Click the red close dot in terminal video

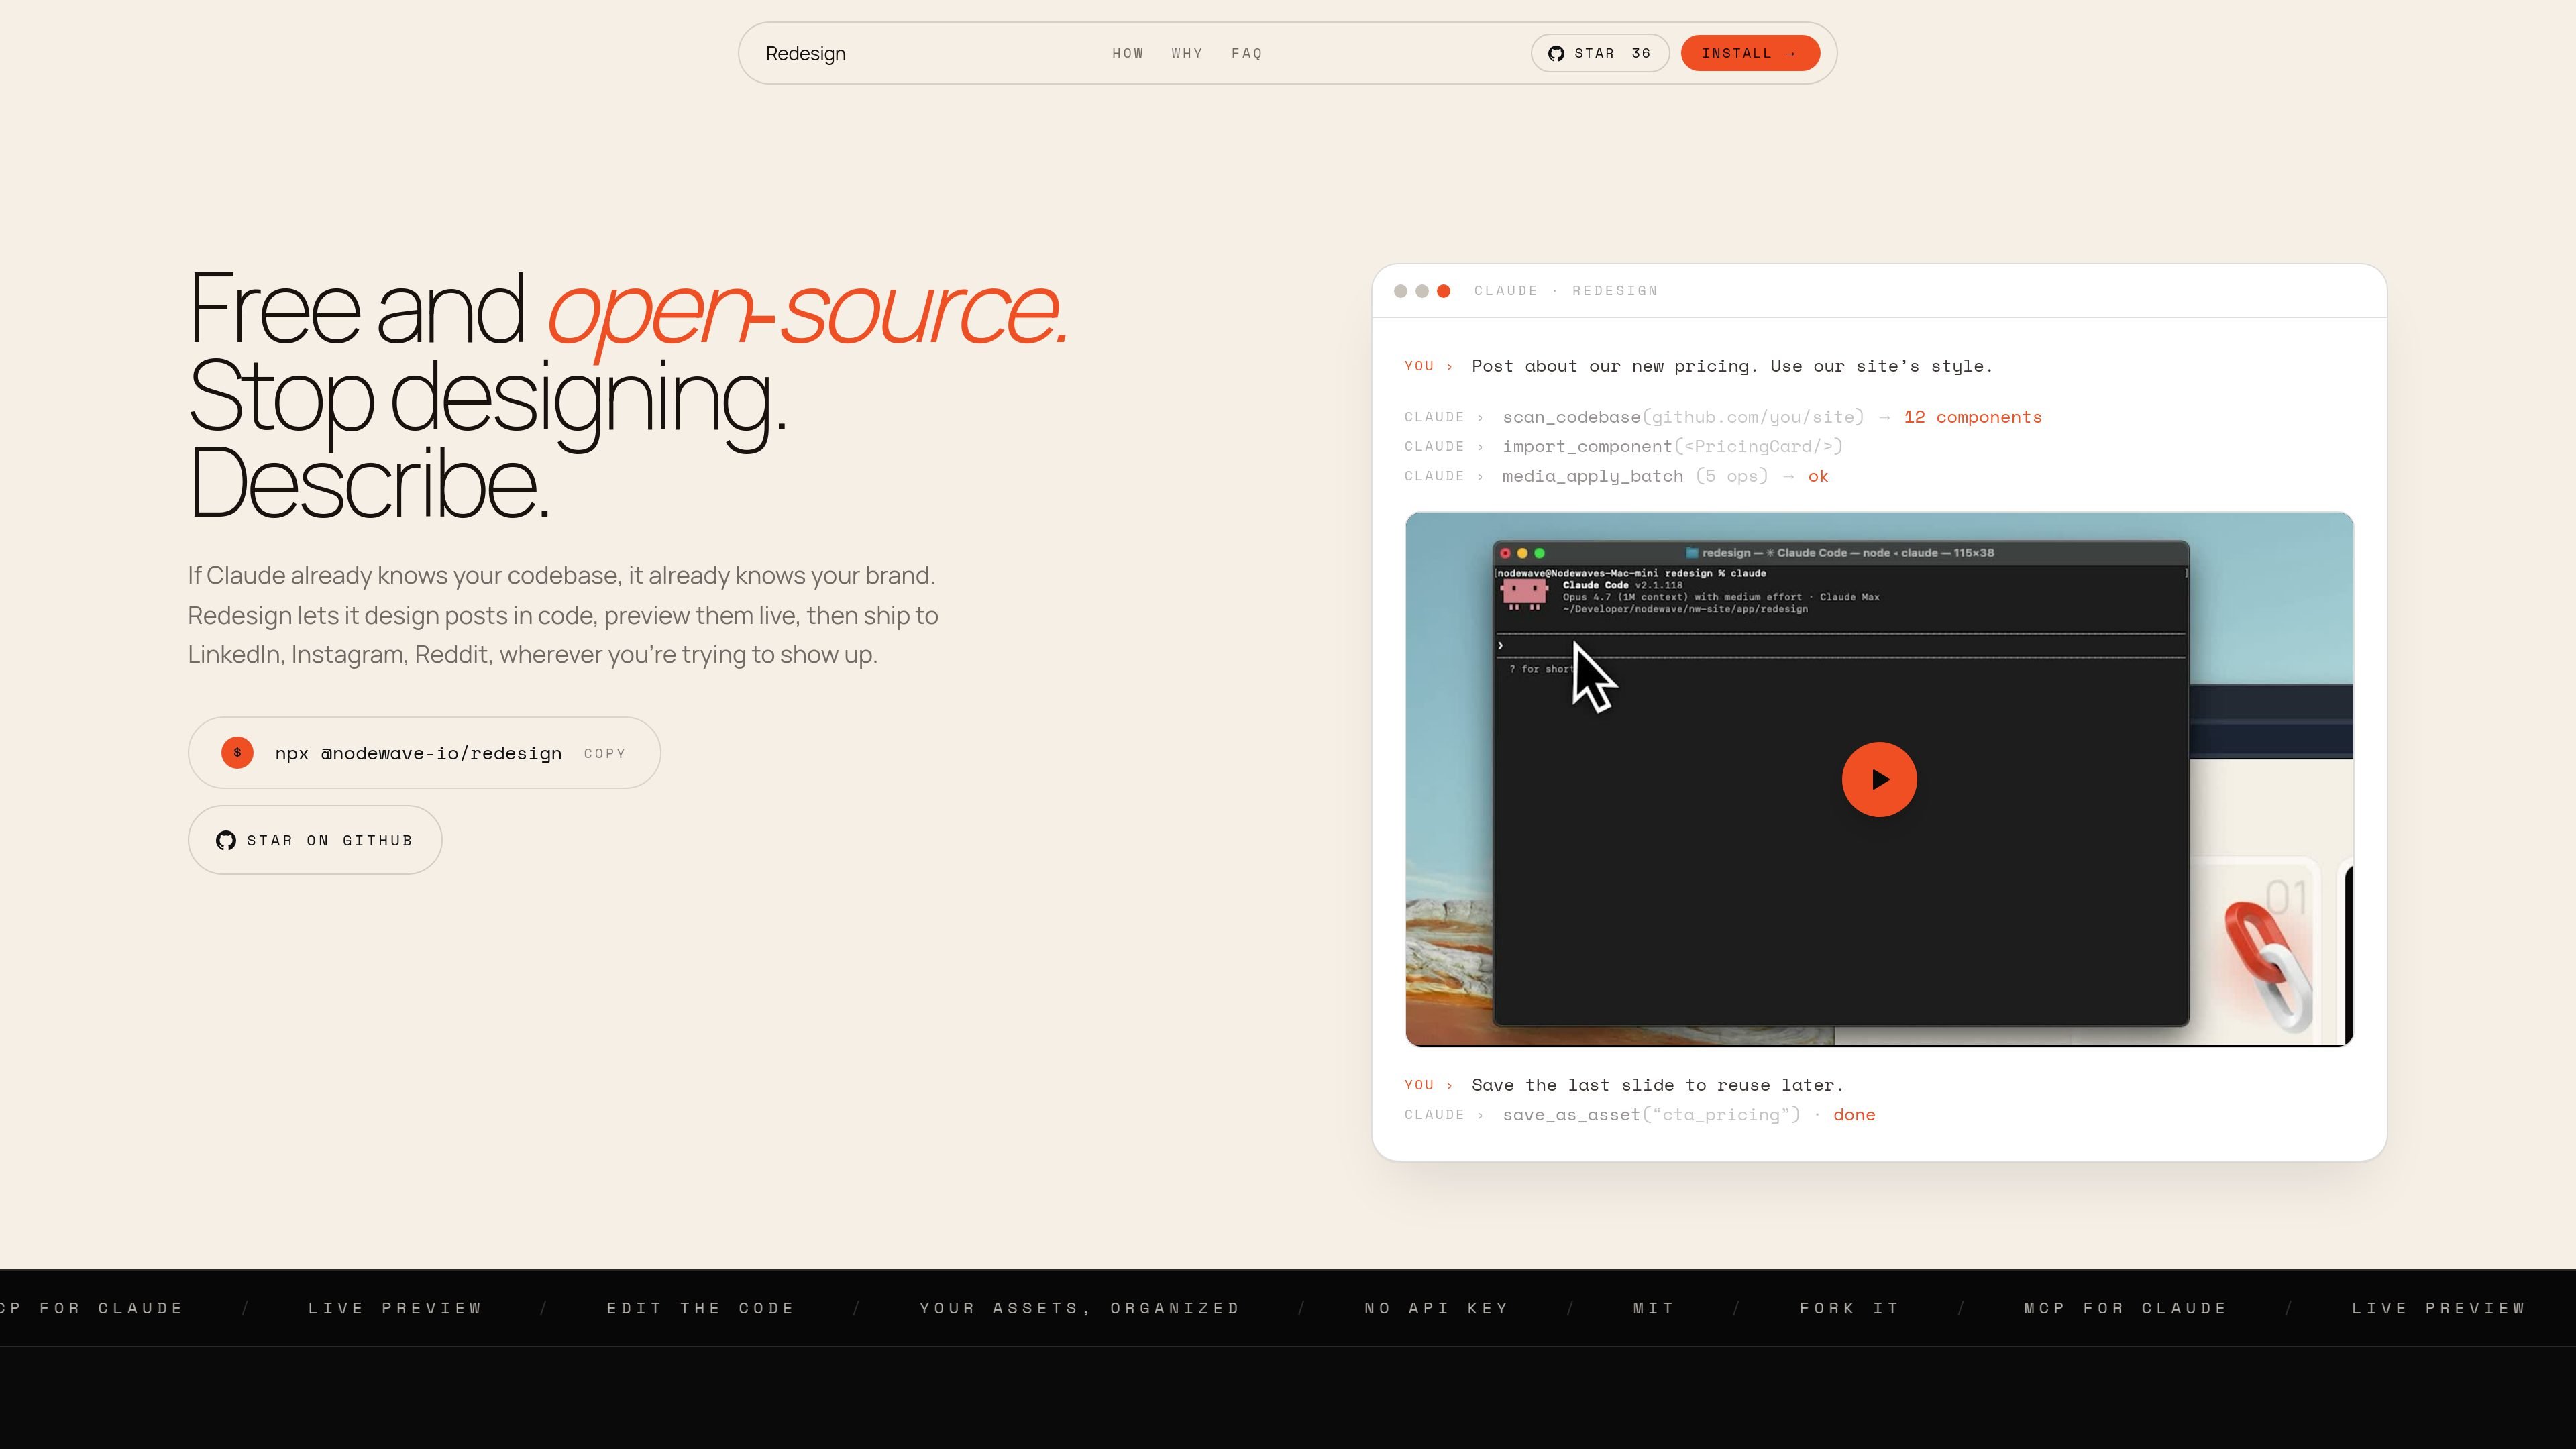click(x=1505, y=553)
